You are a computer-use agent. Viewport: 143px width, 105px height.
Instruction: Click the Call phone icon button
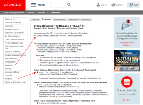pyautogui.click(x=134, y=5)
